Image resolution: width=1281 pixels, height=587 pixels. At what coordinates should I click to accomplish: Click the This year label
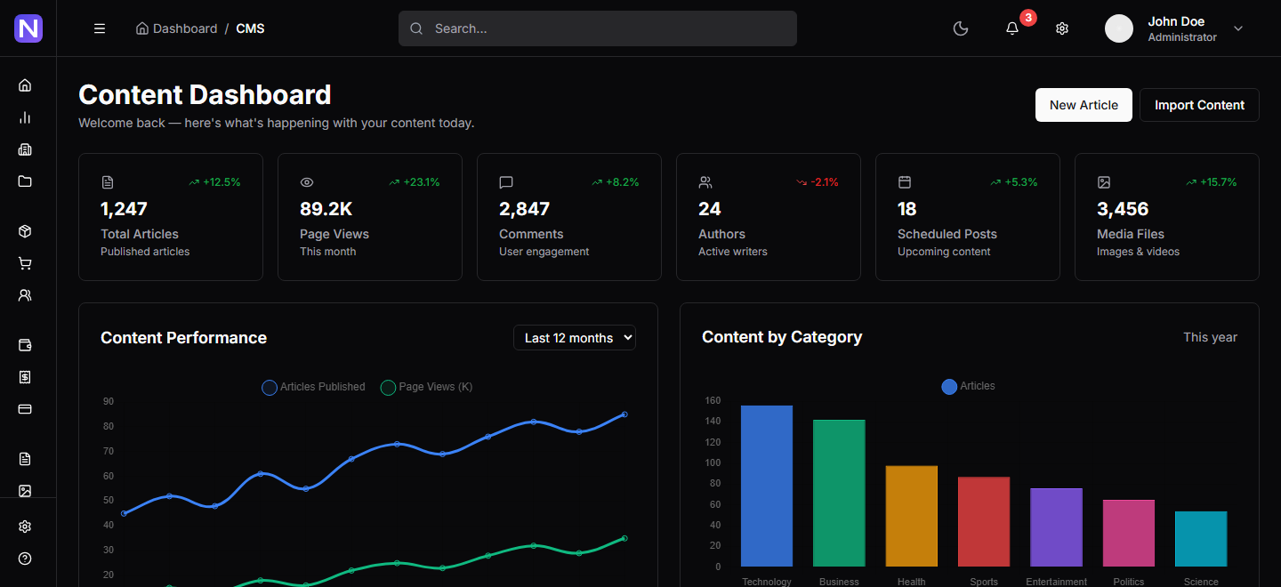(1210, 337)
